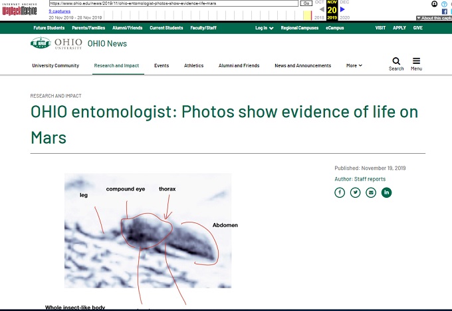Click RESEARCH AND IMPACT category label

pos(56,96)
